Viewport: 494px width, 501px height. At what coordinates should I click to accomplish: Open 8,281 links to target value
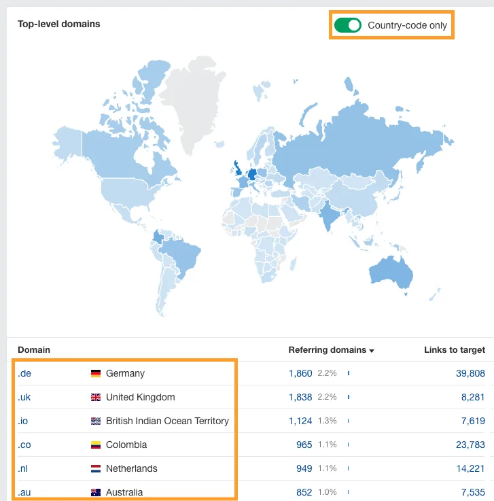(x=473, y=397)
